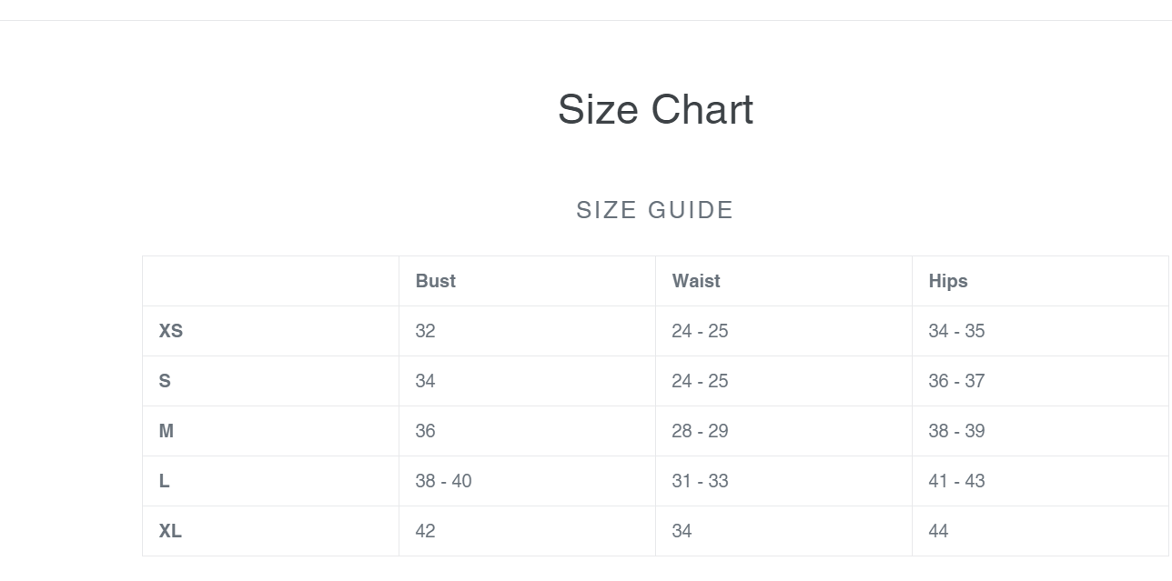Click hips value 36 - 37
The height and width of the screenshot is (581, 1172).
tap(956, 381)
